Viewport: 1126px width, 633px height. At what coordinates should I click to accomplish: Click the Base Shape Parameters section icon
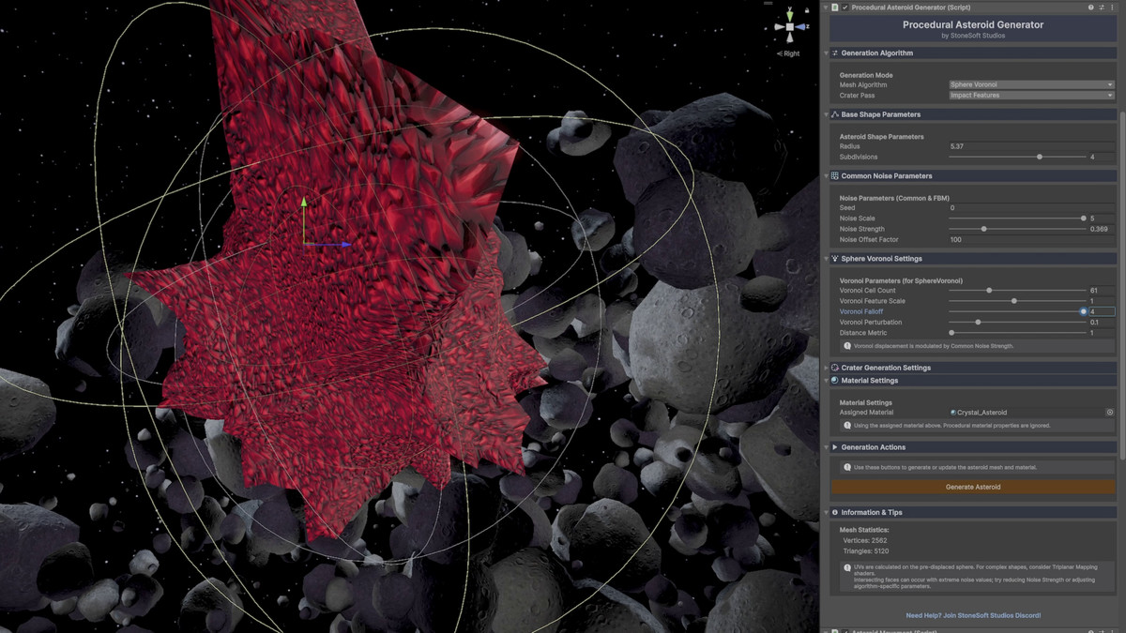[835, 114]
